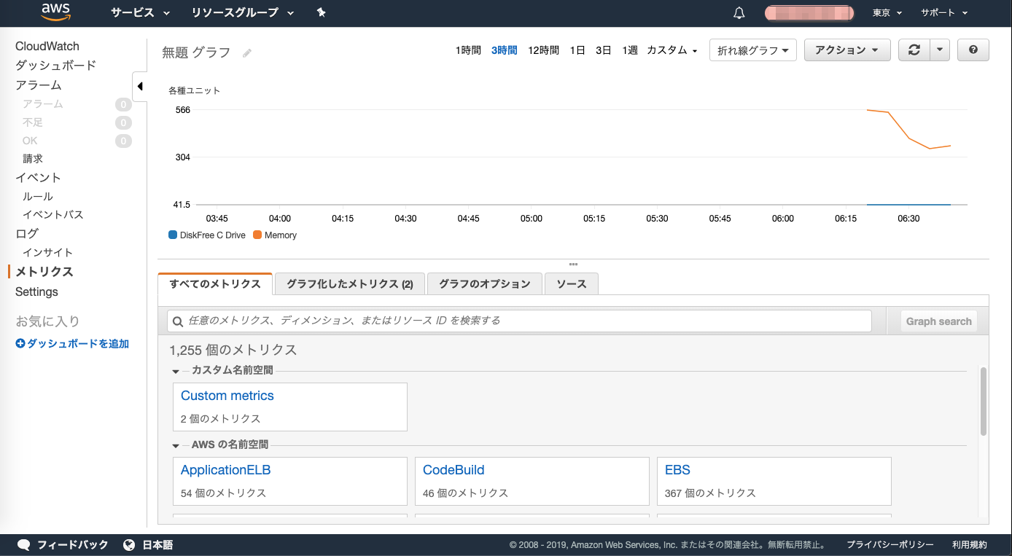Open notifications via the bell icon
The width and height of the screenshot is (1012, 556).
click(x=739, y=12)
